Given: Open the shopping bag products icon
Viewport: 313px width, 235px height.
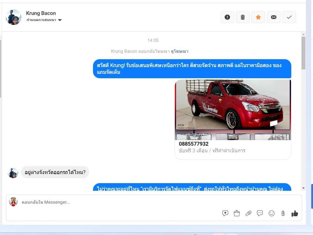Looking at the screenshot, I should coord(237,213).
